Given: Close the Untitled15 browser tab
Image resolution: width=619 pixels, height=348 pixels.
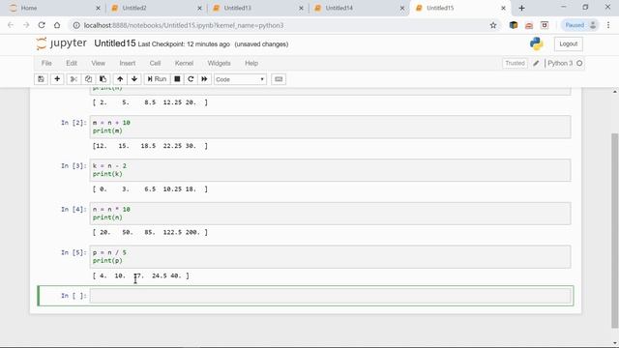Looking at the screenshot, I should tap(503, 8).
